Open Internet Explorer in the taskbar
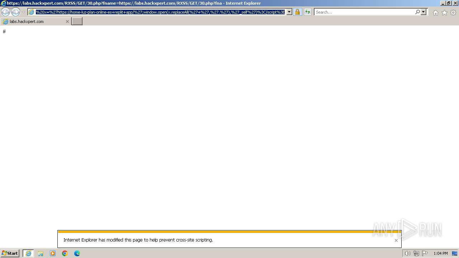459x258 pixels. pos(28,253)
